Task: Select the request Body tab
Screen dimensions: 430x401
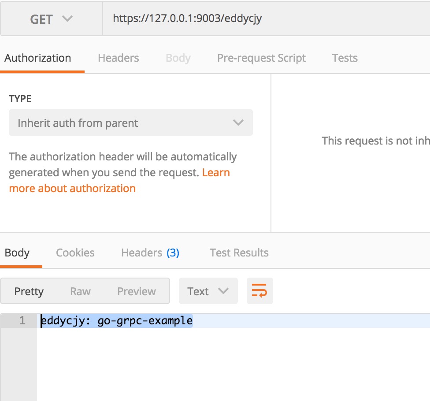Action: (x=178, y=58)
